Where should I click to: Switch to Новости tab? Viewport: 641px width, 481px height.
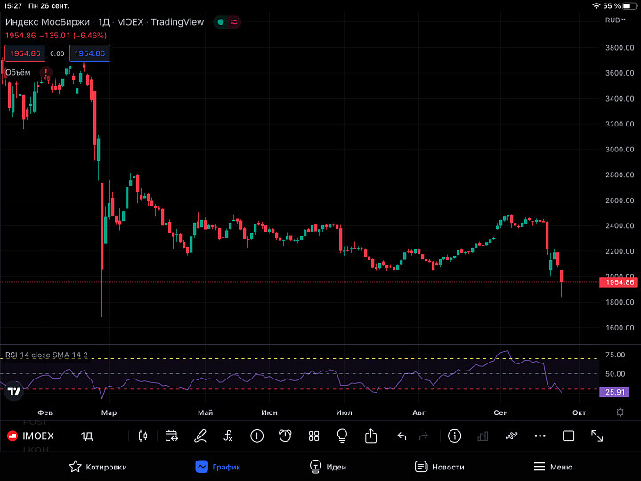pyautogui.click(x=440, y=467)
